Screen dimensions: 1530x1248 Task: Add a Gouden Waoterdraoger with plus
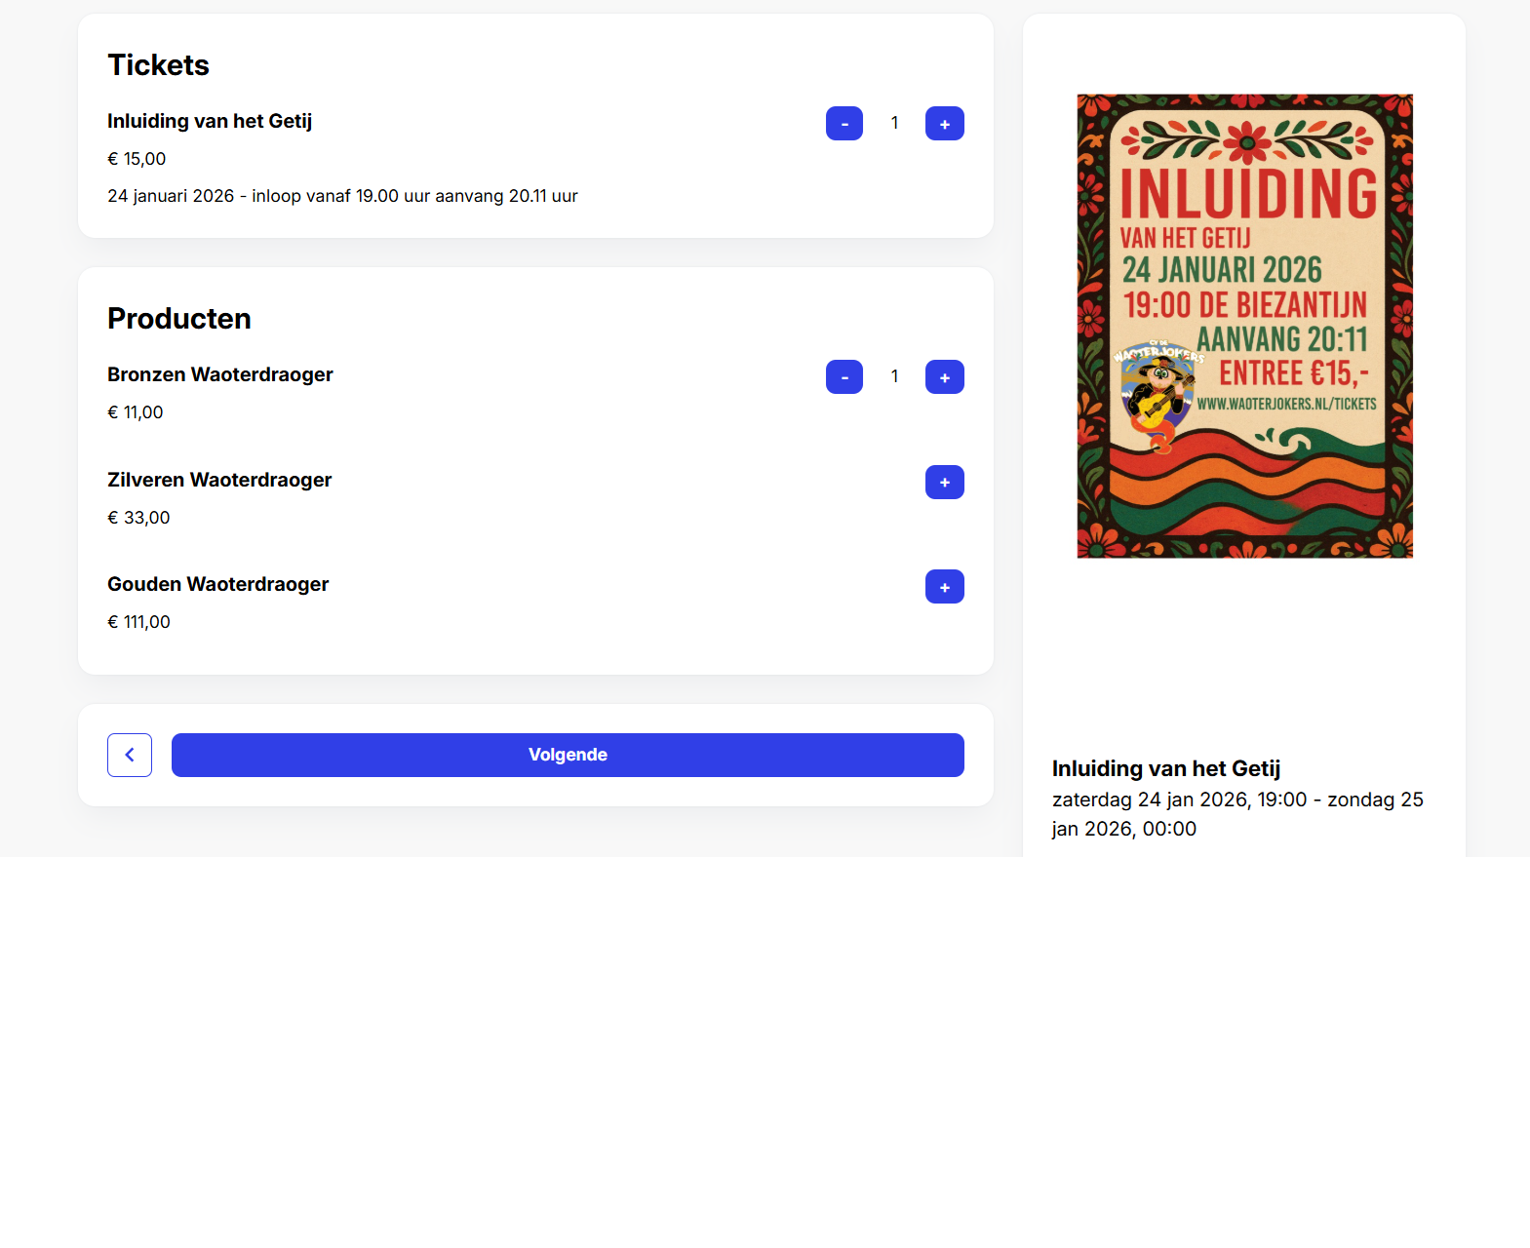click(944, 587)
